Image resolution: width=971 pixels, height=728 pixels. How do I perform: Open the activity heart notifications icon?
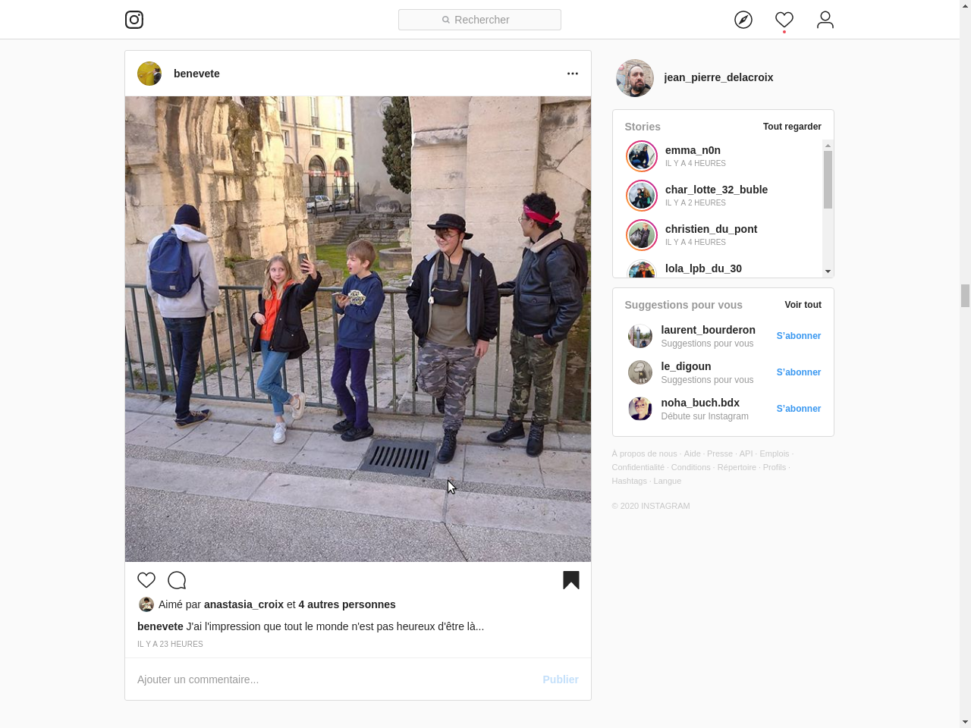click(784, 20)
